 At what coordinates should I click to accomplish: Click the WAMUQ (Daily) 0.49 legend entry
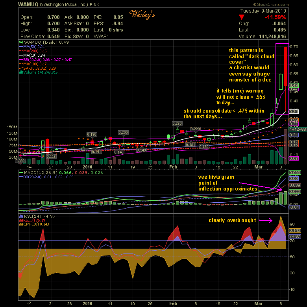pyautogui.click(x=44, y=42)
